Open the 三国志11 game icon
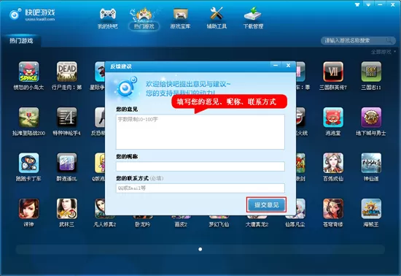Image resolution: width=401 pixels, height=276 pixels. pos(371,72)
